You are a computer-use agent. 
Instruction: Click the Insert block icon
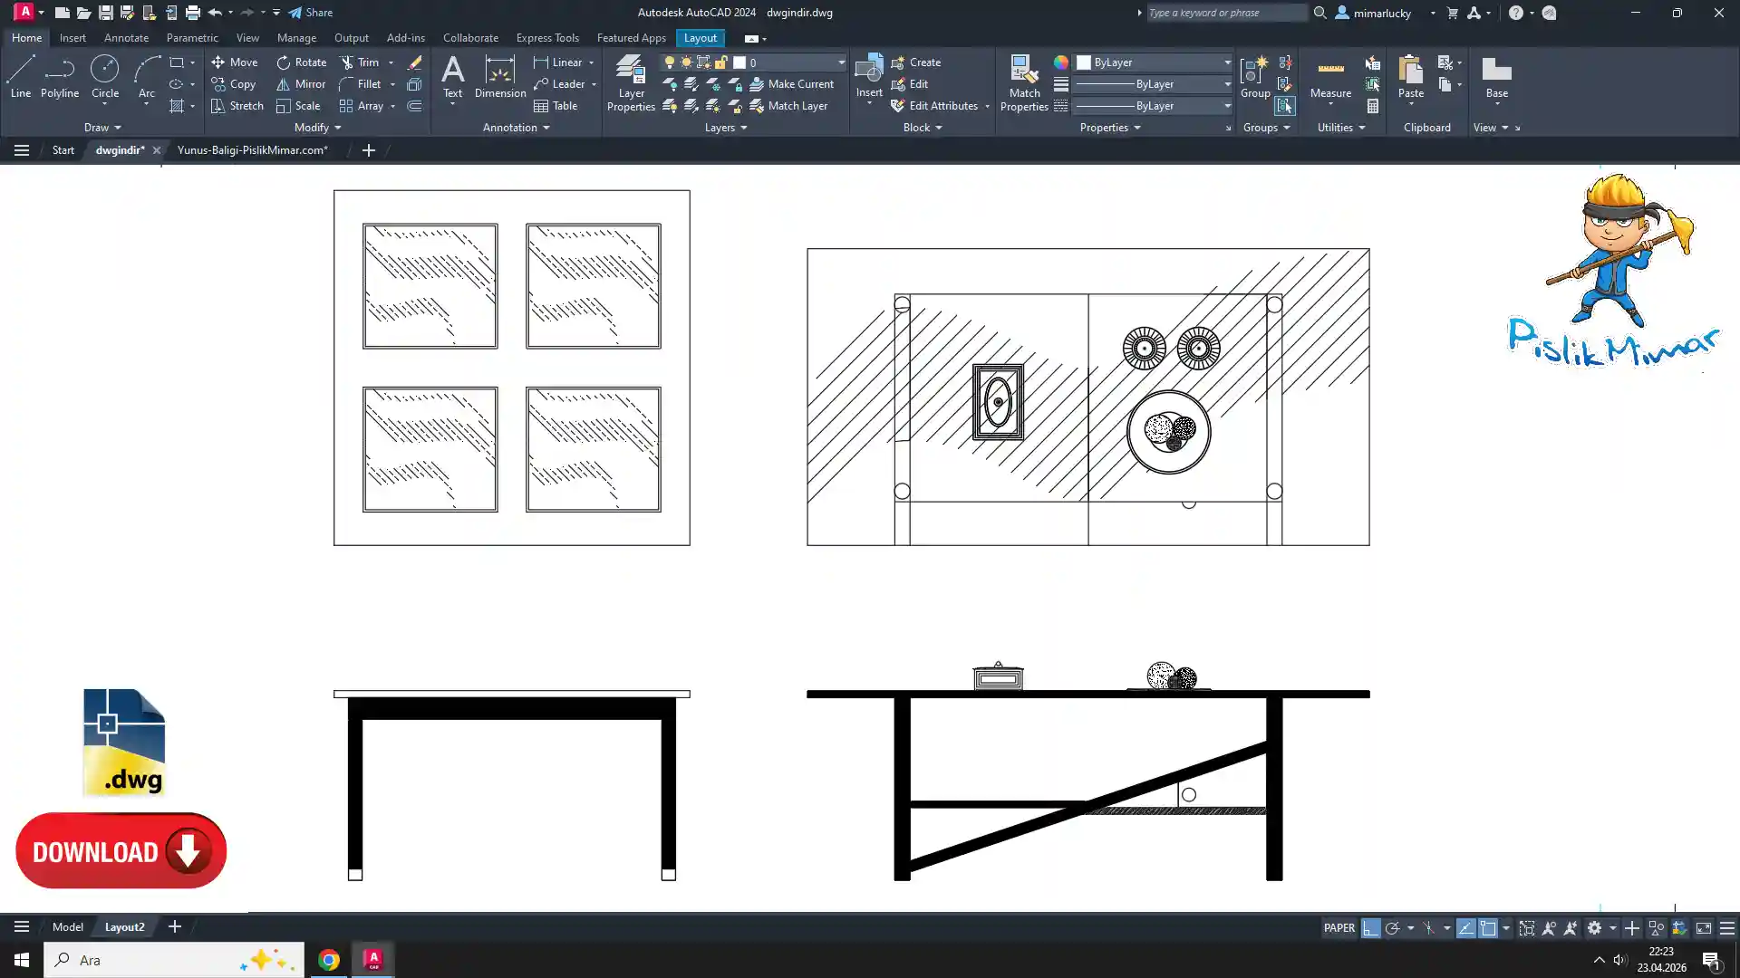pyautogui.click(x=868, y=74)
